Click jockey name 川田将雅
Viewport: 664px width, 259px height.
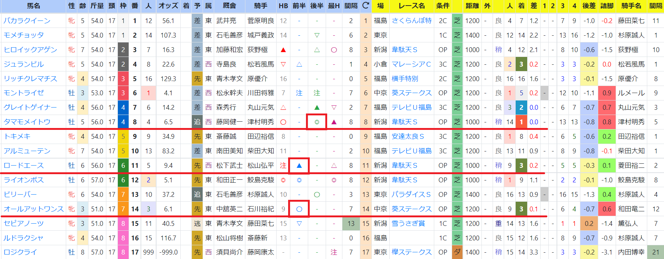[261, 93]
